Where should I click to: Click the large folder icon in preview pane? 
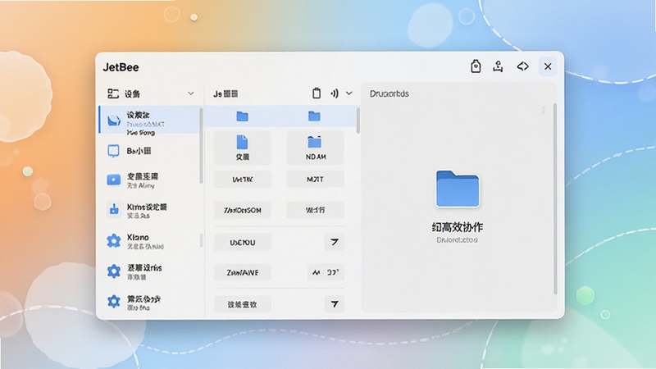click(x=458, y=189)
